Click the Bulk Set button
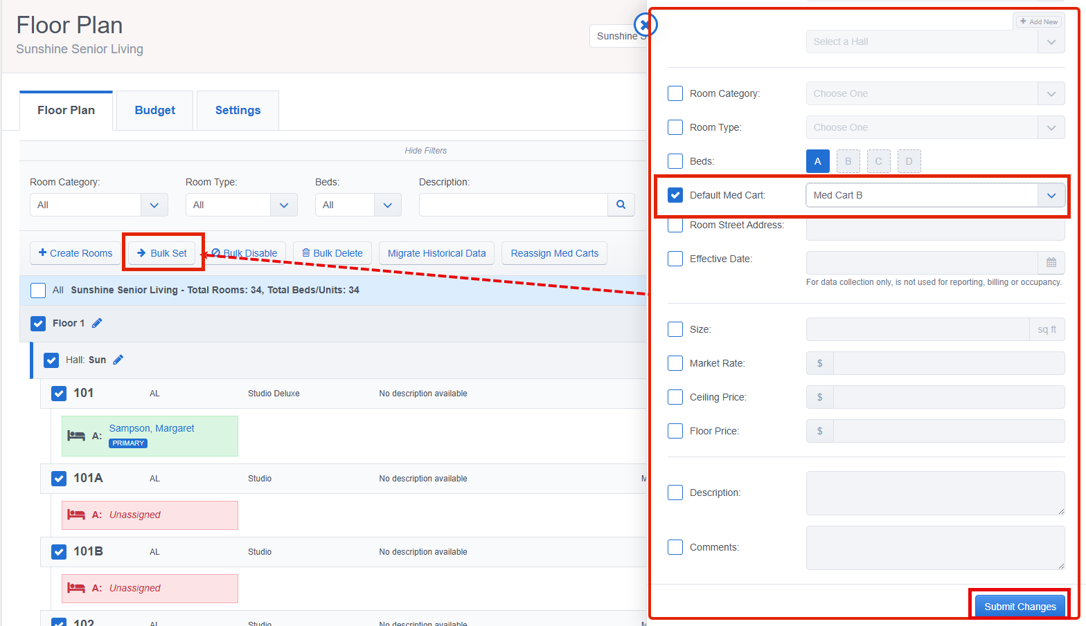The width and height of the screenshot is (1086, 626). (162, 253)
